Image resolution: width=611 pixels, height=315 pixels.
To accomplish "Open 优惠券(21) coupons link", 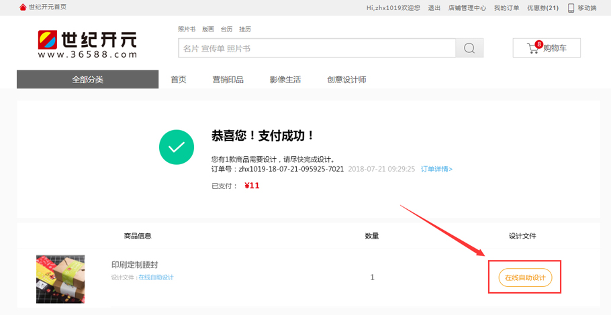I will [x=543, y=8].
